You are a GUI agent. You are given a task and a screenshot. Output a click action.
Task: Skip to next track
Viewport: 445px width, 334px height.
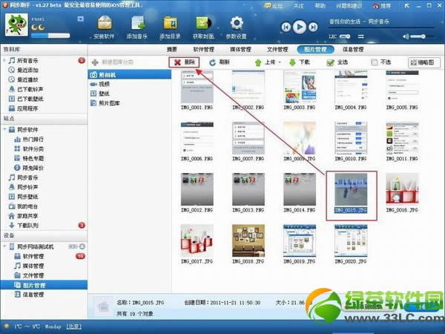(x=313, y=27)
